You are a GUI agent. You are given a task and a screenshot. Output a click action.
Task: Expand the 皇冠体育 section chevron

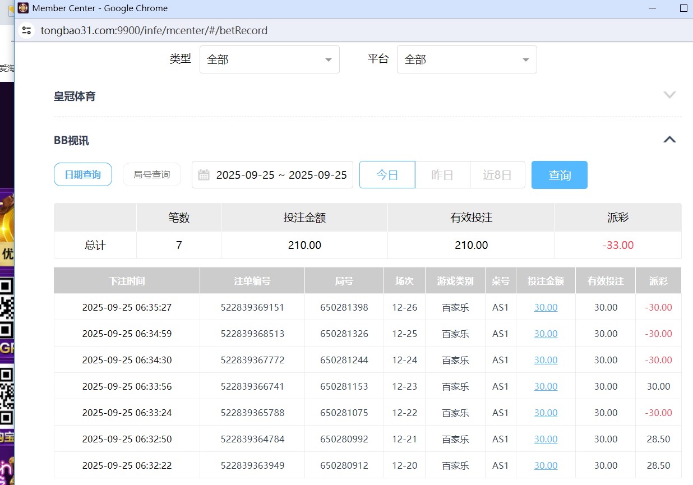click(669, 95)
